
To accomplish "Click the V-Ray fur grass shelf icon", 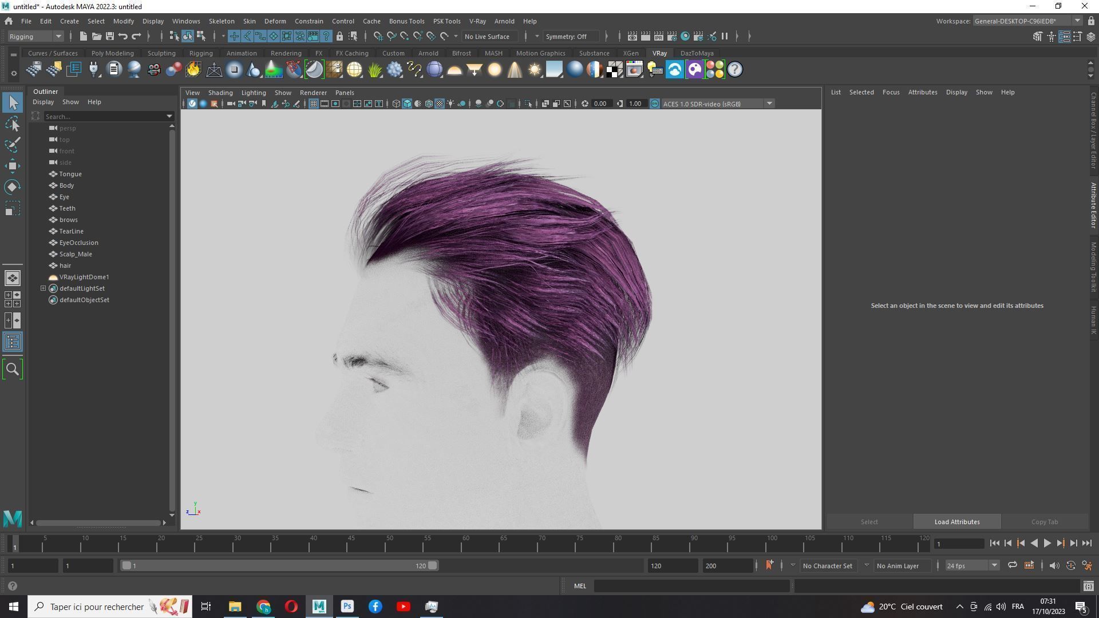I will pyautogui.click(x=374, y=70).
